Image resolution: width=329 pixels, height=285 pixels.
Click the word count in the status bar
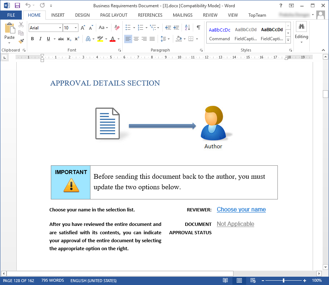52,280
